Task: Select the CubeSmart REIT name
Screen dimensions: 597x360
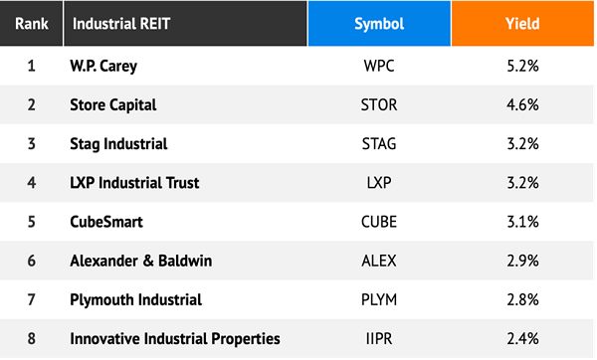Action: click(106, 222)
